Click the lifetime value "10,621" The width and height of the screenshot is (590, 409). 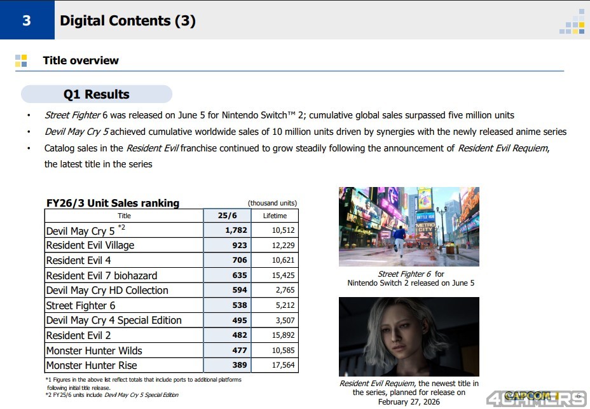[284, 260]
